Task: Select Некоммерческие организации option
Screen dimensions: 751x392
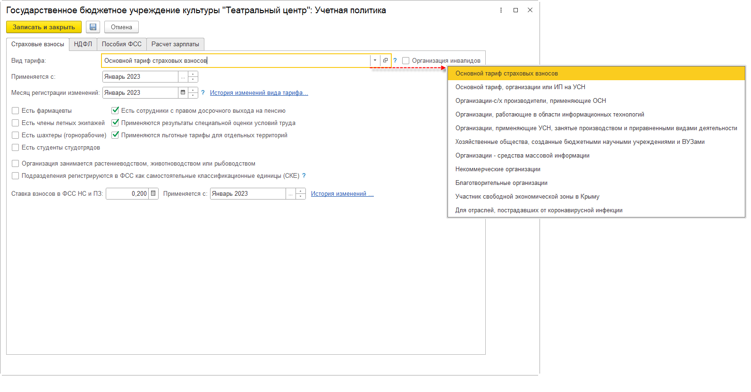Action: [x=596, y=169]
